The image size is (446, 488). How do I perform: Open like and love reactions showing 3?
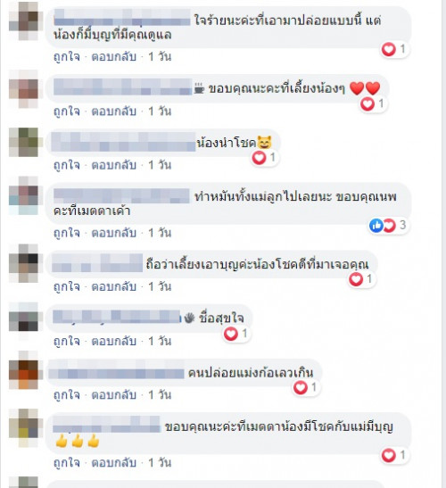coord(388,226)
